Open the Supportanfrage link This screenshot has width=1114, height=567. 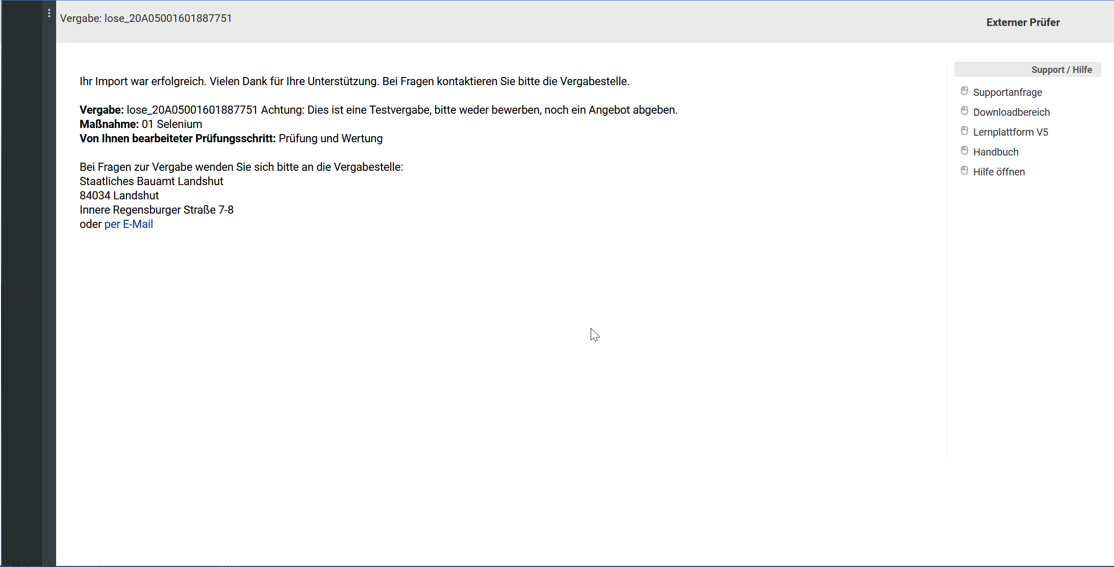[1007, 92]
